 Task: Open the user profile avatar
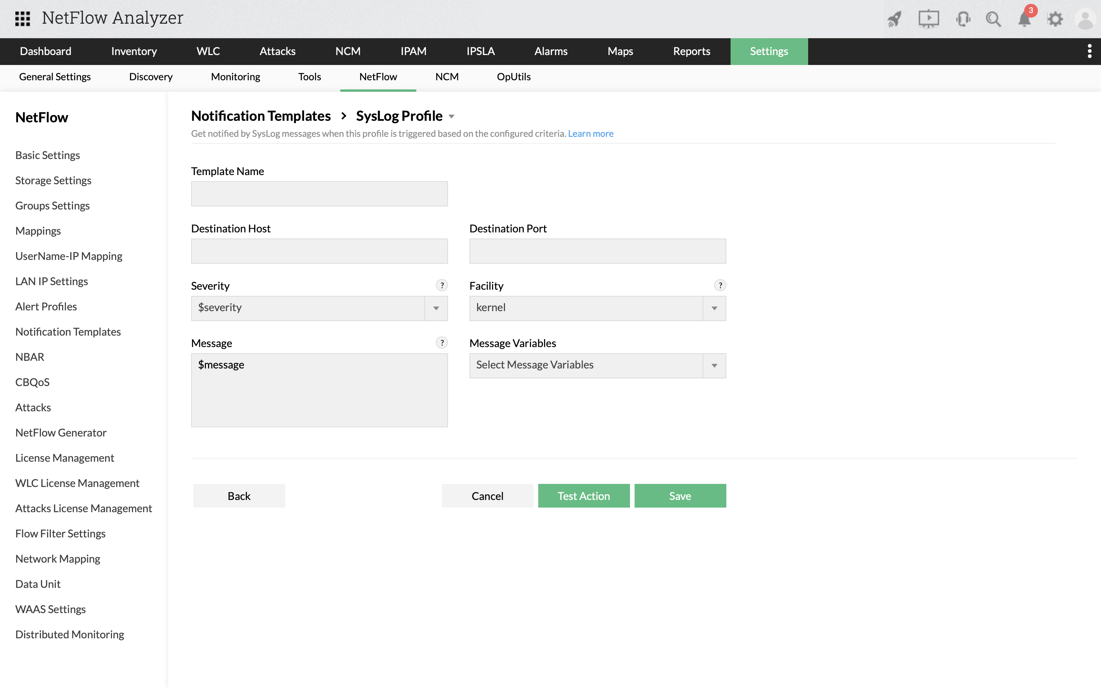(1085, 19)
